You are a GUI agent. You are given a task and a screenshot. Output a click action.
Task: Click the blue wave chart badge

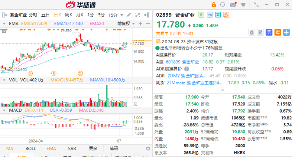(x=209, y=15)
